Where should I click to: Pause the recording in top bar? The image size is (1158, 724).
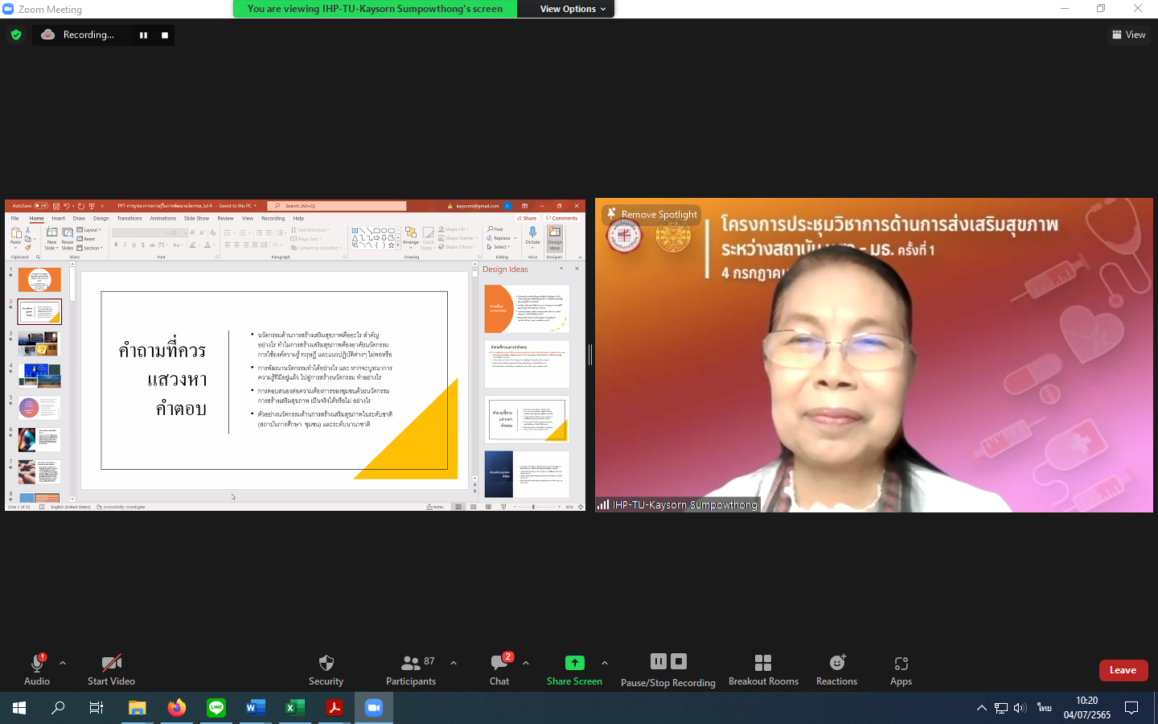(x=143, y=35)
